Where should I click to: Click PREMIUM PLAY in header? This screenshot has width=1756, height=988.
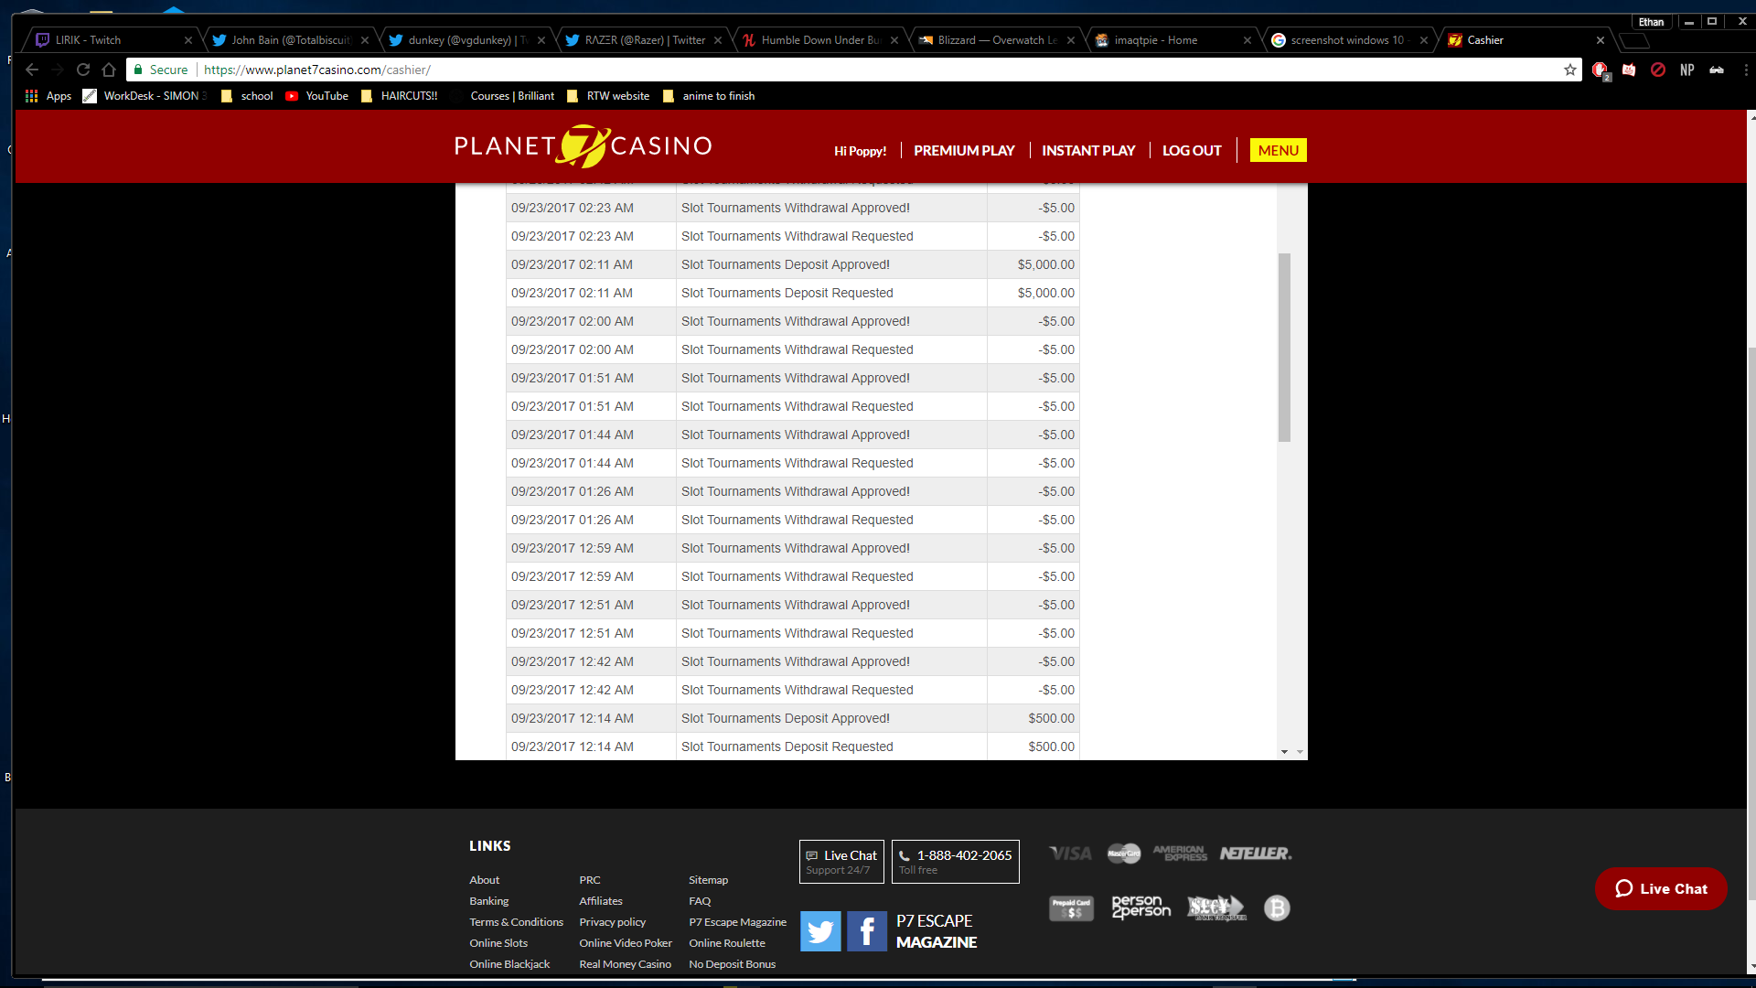coord(964,151)
